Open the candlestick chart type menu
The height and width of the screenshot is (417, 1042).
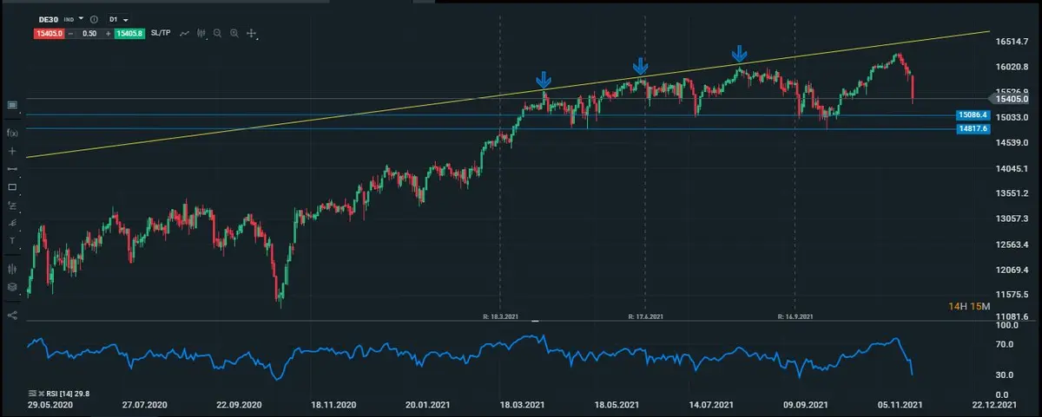[201, 34]
